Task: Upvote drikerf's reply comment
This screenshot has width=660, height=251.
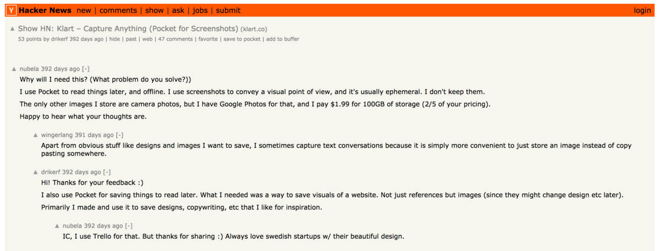Action: (36, 172)
